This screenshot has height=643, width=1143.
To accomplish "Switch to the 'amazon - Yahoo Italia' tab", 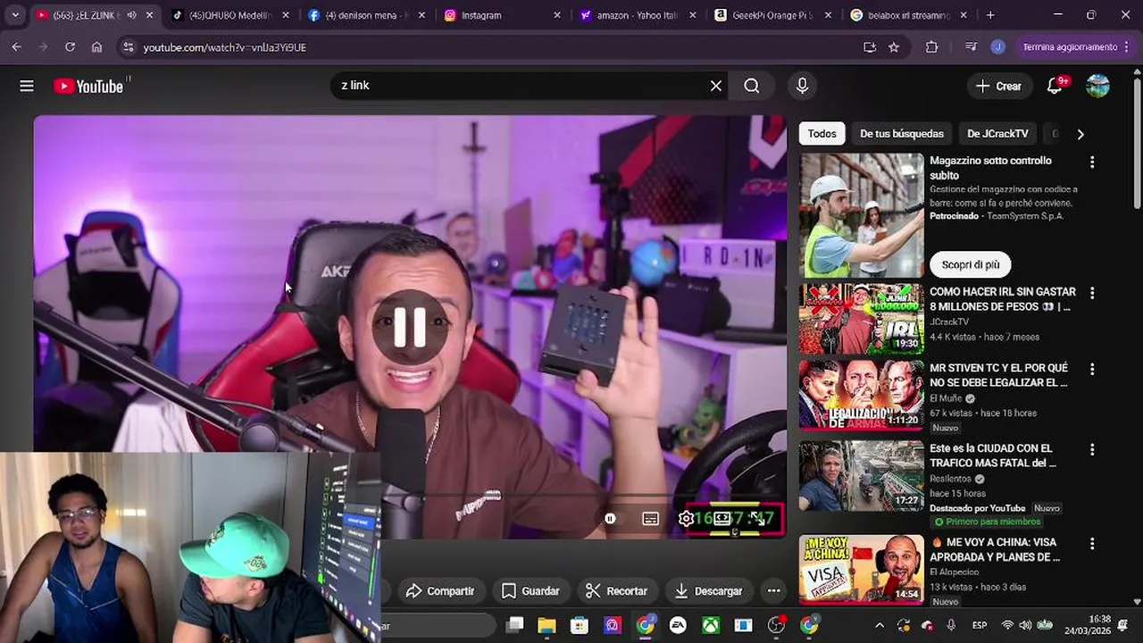I will pos(638,15).
